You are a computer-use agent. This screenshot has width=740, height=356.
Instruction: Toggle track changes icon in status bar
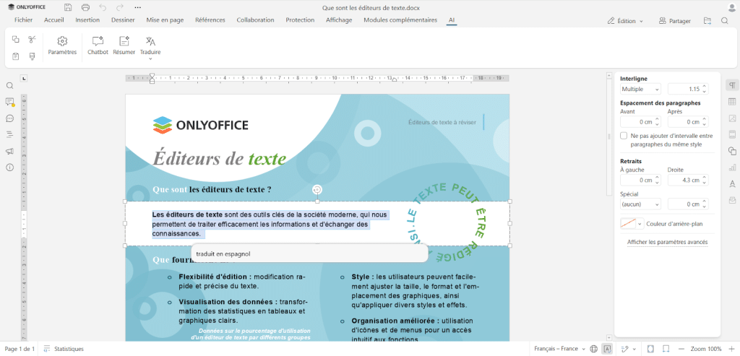coord(626,349)
